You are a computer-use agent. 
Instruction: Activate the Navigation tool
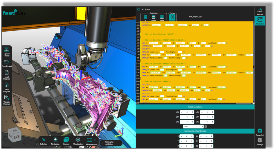point(55,140)
